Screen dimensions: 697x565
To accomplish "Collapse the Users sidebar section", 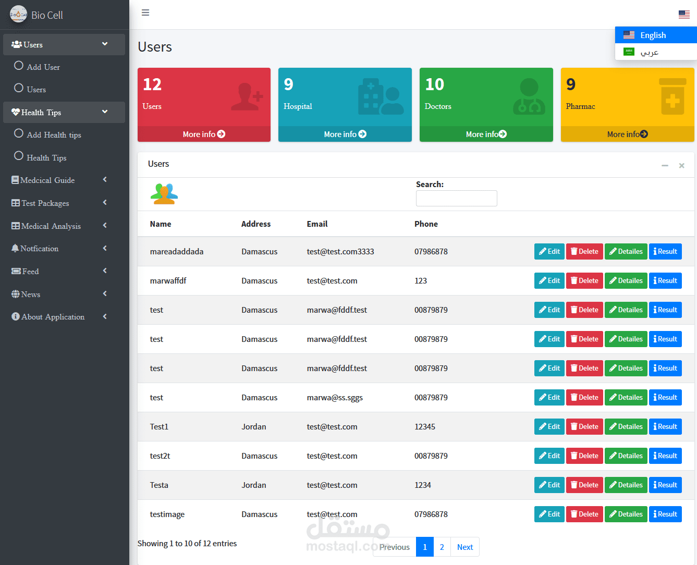I will [64, 44].
